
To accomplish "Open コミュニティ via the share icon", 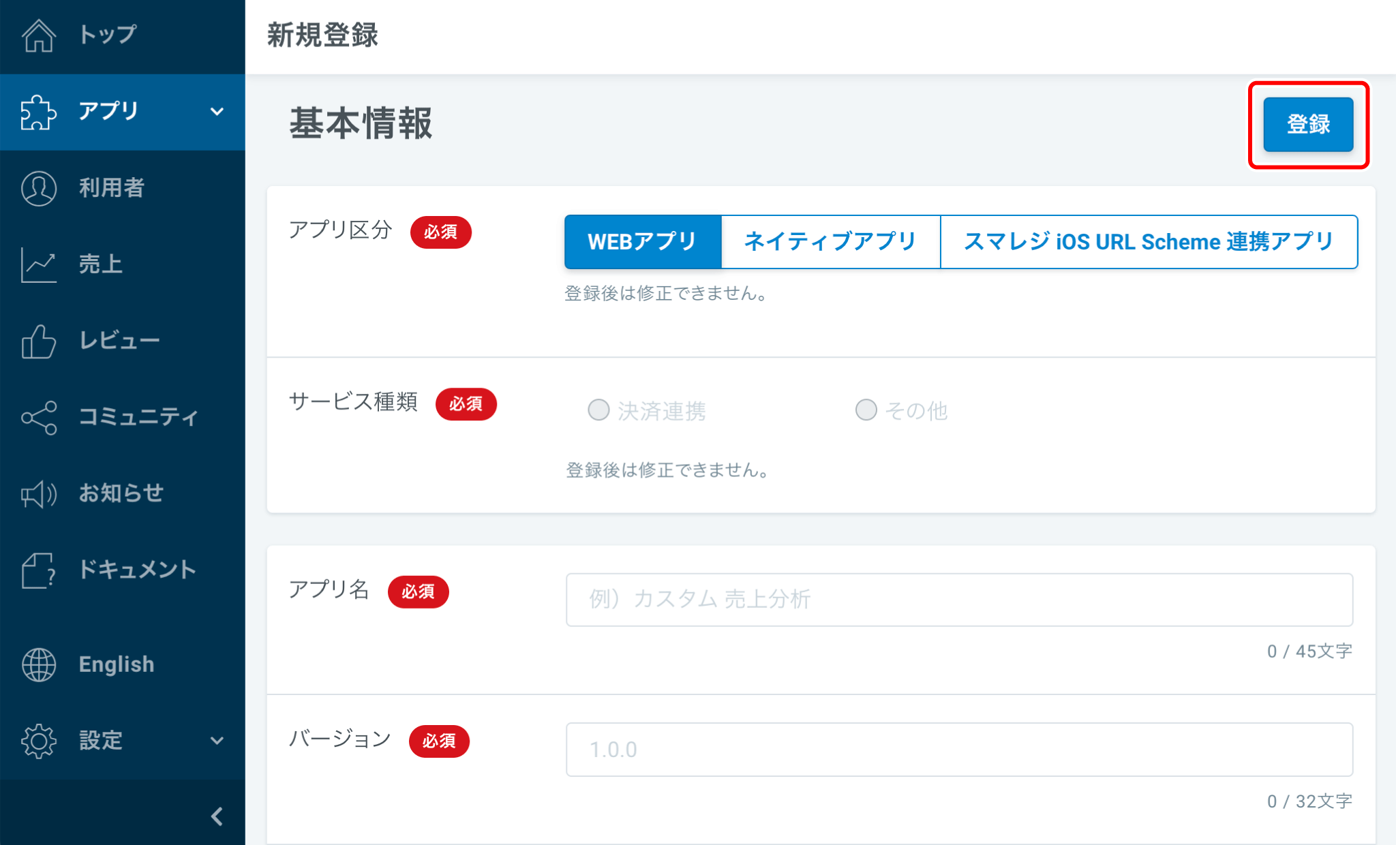I will (x=39, y=417).
